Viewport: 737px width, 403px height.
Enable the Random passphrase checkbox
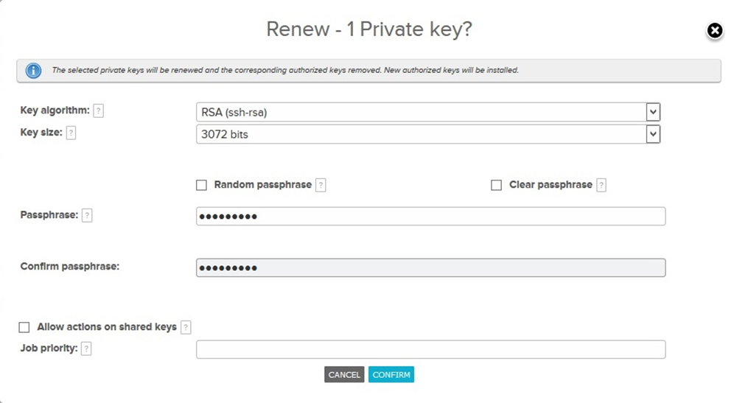(201, 185)
